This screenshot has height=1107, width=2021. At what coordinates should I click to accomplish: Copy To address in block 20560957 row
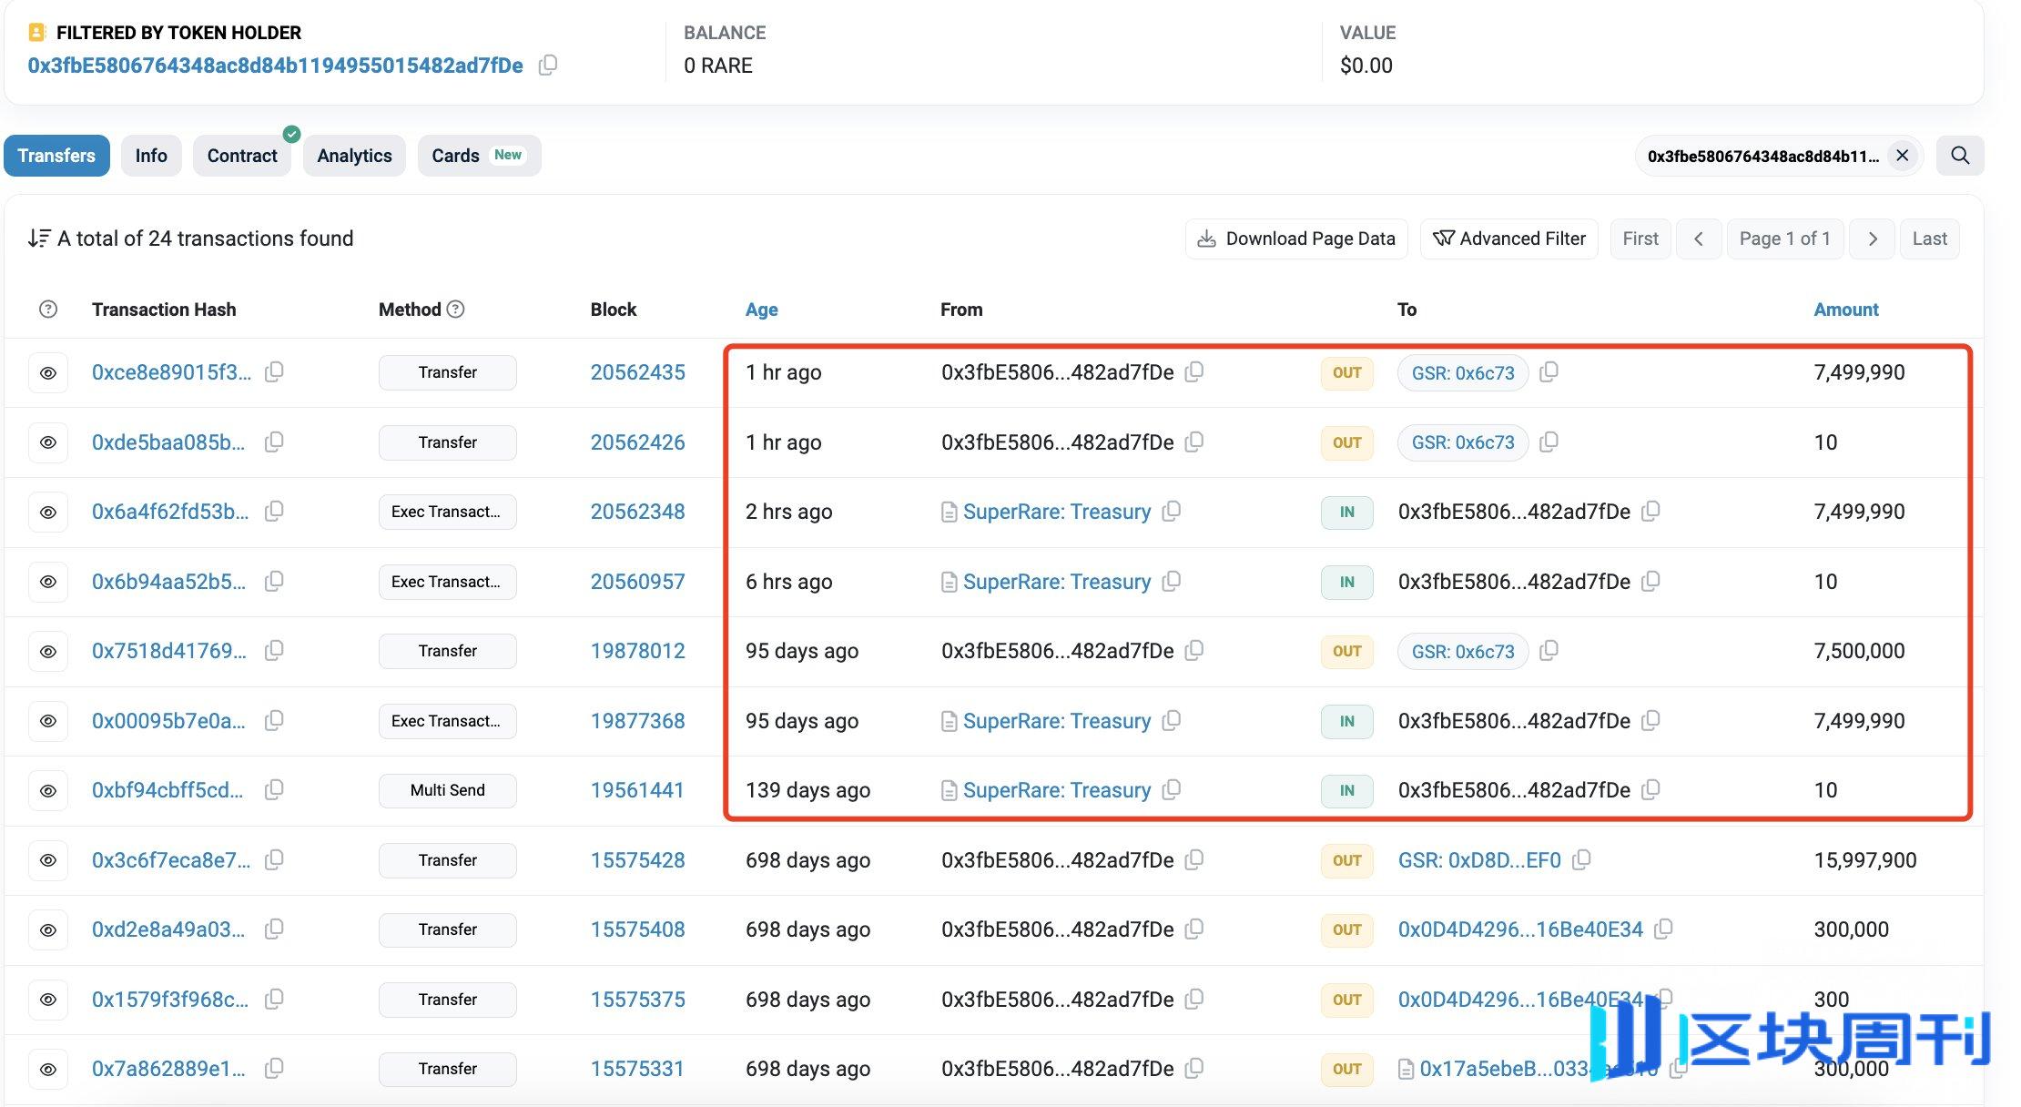[1650, 581]
